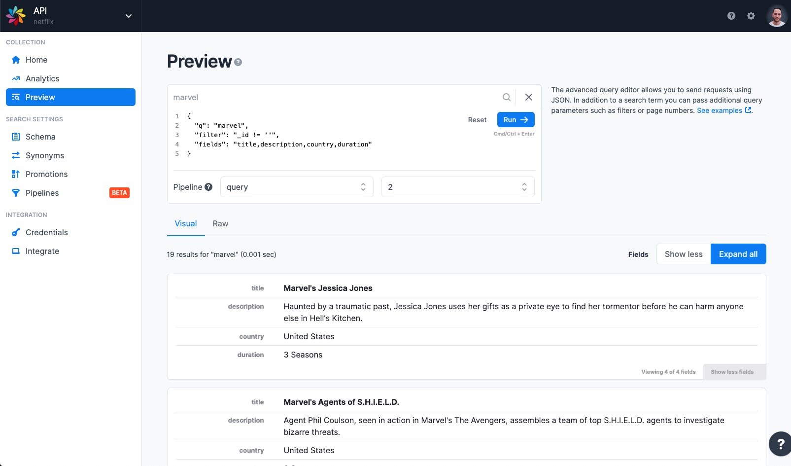Click the 3 Seasons duration value
Viewport: 791px width, 466px height.
[303, 355]
